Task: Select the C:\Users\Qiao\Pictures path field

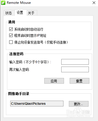Action: (x=37, y=104)
